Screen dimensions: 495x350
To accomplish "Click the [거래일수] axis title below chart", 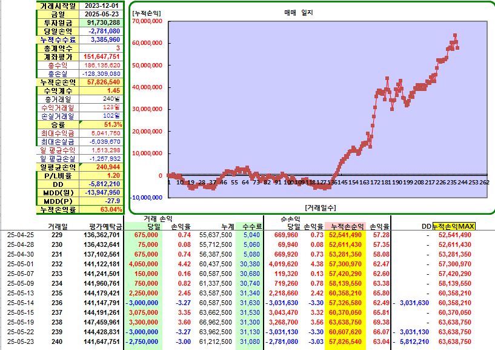I will tap(321, 207).
